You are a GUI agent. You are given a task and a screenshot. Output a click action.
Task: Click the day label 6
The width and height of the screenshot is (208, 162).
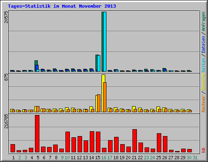[44, 158]
